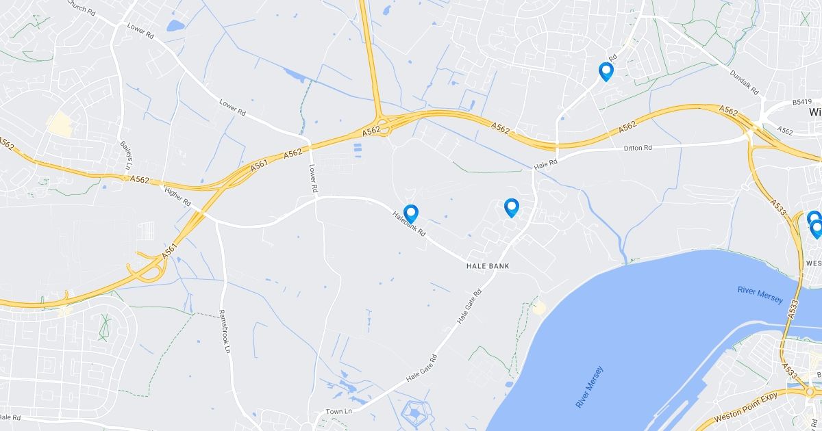822x431 pixels.
Task: Click the Halebank Rd street label
Action: click(x=409, y=224)
